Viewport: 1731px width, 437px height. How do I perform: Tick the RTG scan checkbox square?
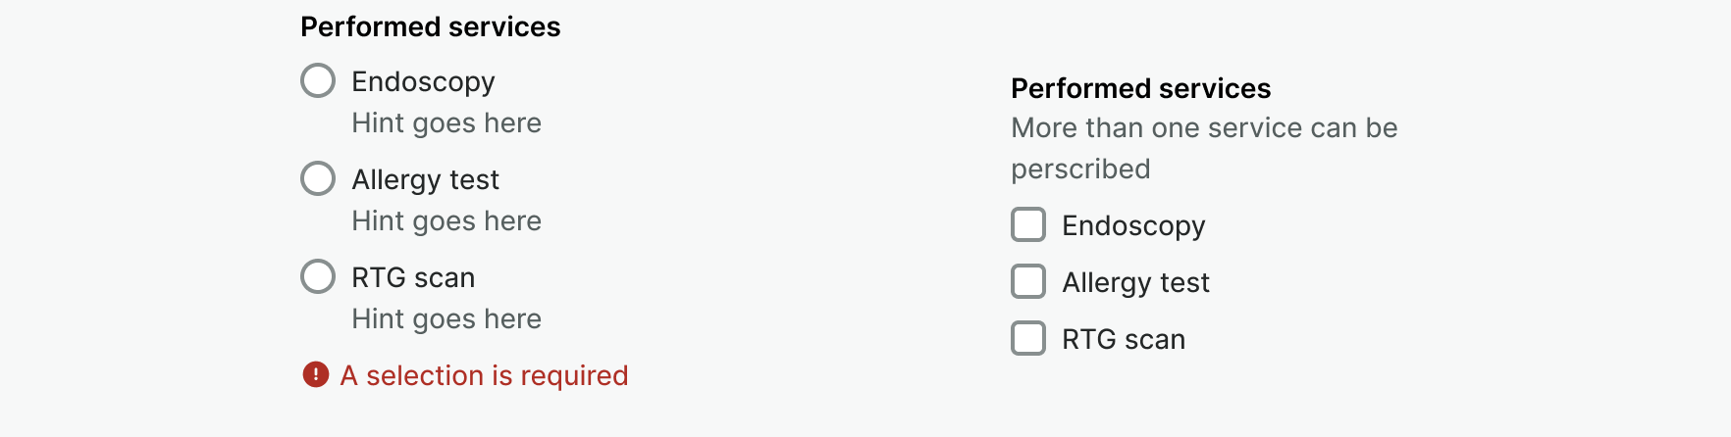point(1028,338)
